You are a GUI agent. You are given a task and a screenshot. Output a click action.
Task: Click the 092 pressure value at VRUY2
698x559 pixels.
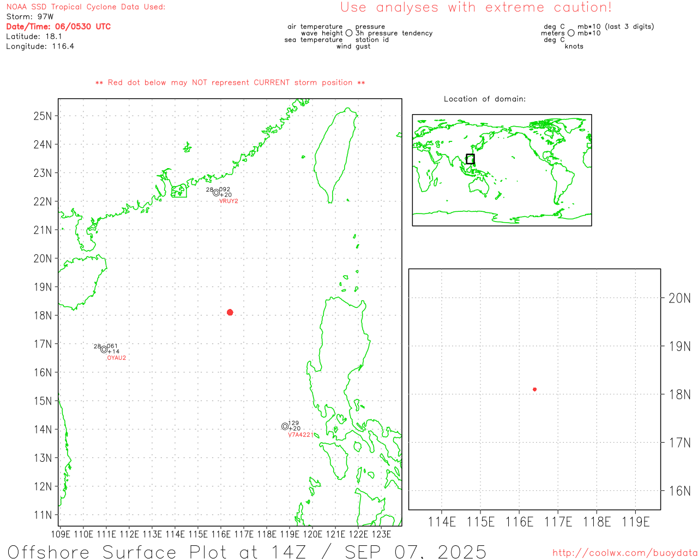coord(225,189)
